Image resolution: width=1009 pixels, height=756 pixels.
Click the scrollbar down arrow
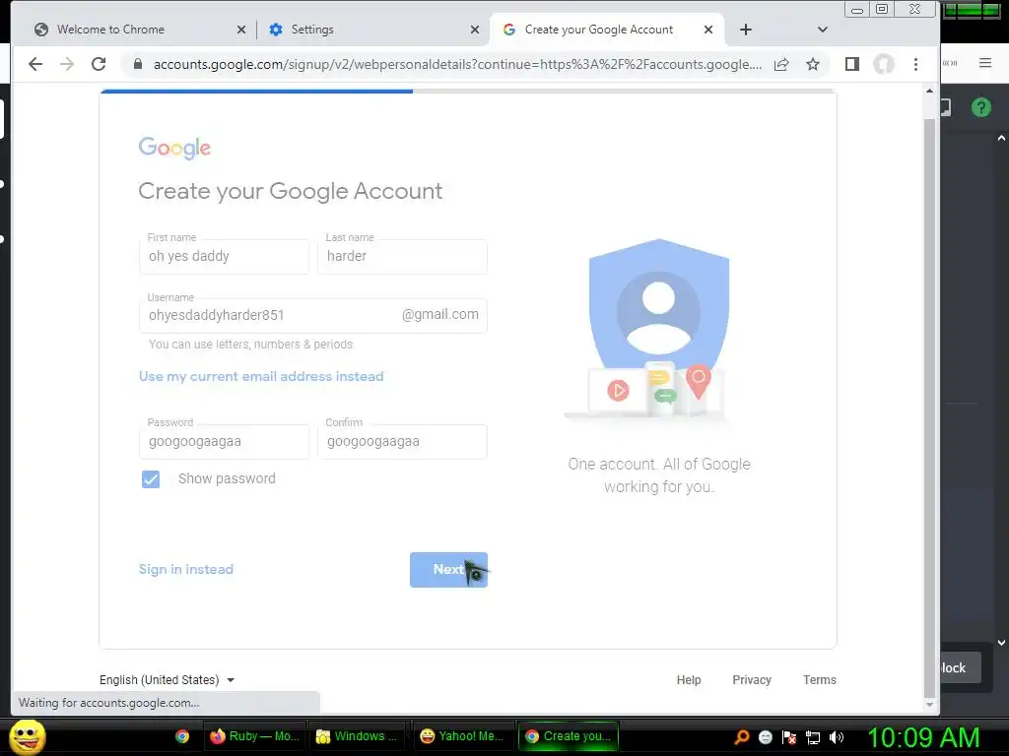(929, 705)
